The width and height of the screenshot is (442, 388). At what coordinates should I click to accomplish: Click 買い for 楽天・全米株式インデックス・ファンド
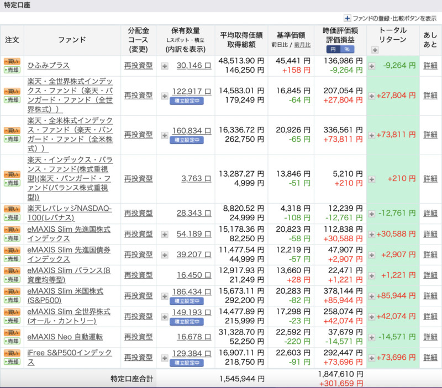pos(12,130)
